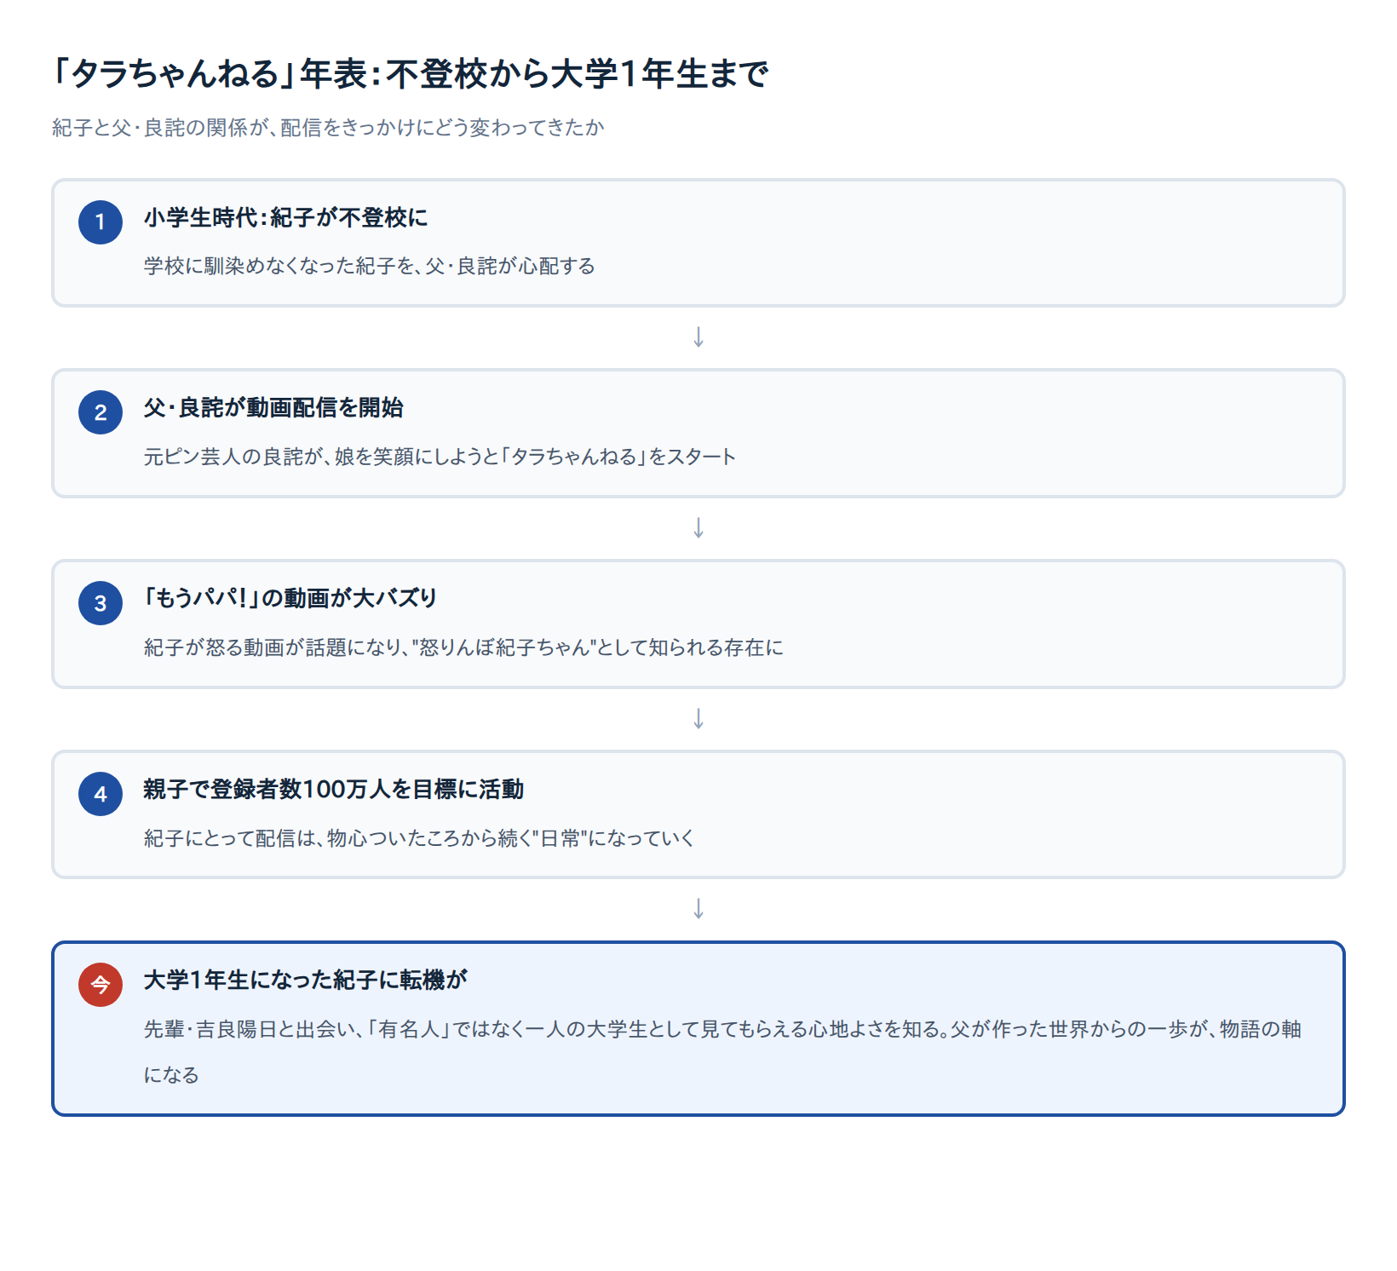Click heading 「もうパパ!」の動画が大バズり

point(290,599)
